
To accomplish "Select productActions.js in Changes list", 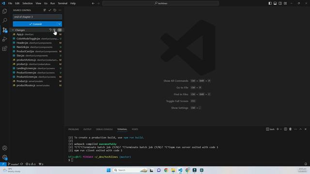I will (x=37, y=60).
